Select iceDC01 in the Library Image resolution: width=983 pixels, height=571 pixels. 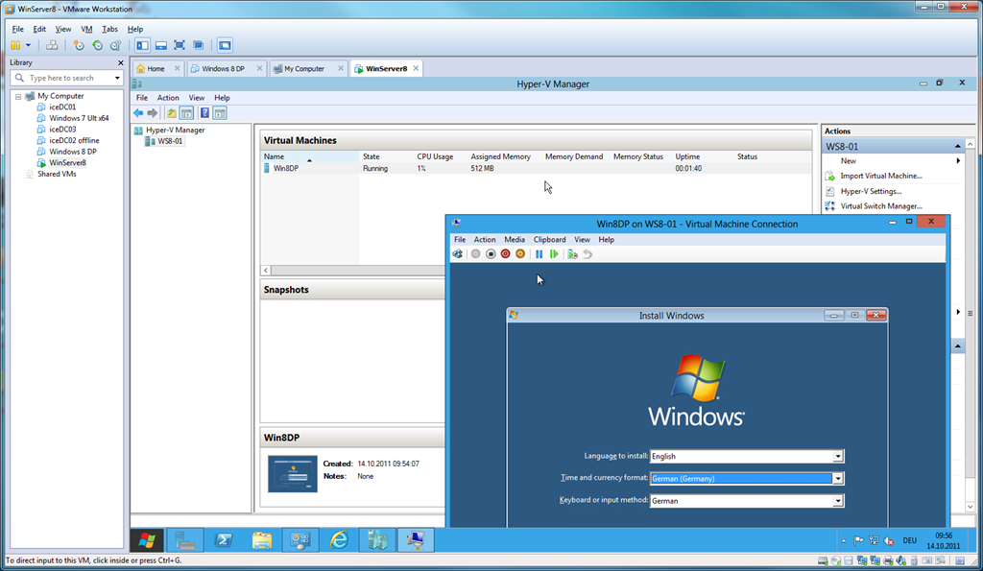pyautogui.click(x=62, y=107)
